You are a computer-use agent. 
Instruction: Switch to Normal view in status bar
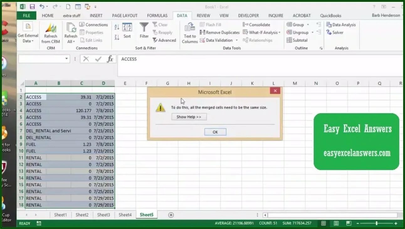pyautogui.click(x=323, y=223)
